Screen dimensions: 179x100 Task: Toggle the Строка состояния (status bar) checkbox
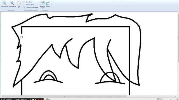[x=24, y=7]
